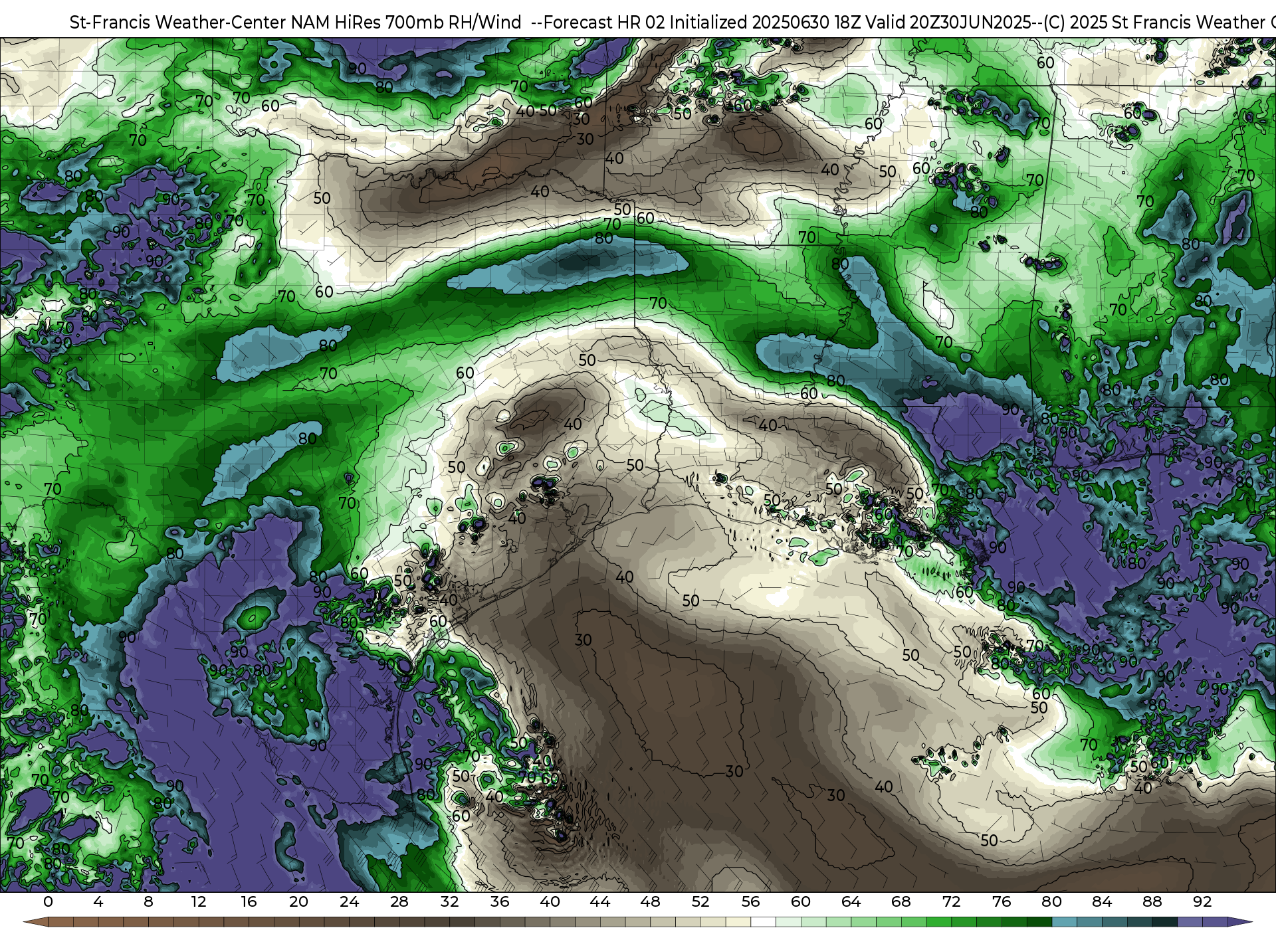
Task: Click the color scale label '36'
Action: click(x=500, y=901)
